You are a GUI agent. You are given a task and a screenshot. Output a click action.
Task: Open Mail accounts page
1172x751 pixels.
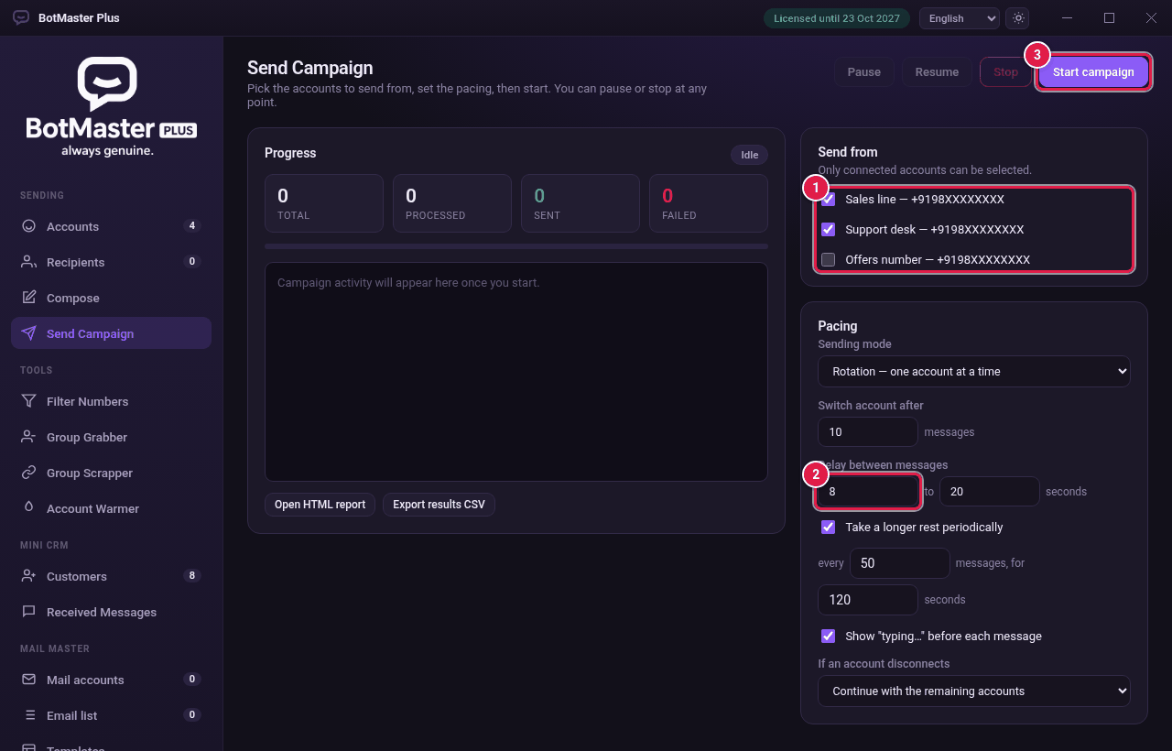pos(111,680)
